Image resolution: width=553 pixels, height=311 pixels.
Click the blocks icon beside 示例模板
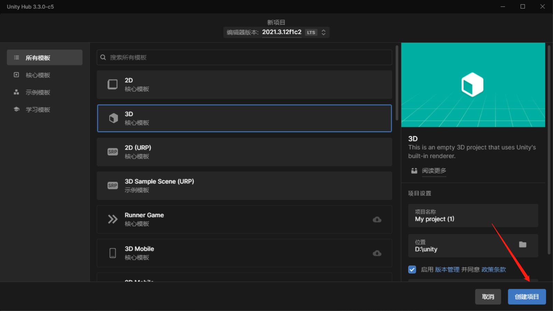[16, 92]
